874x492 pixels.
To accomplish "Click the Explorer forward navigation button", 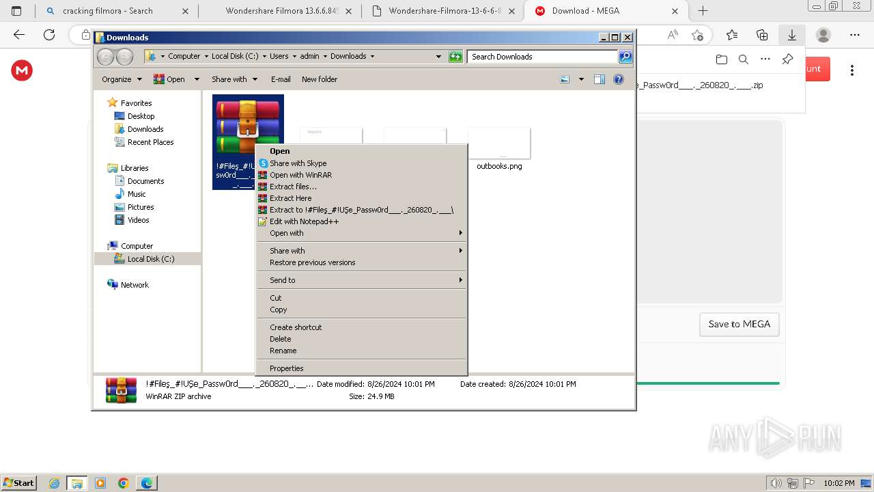I will point(124,57).
